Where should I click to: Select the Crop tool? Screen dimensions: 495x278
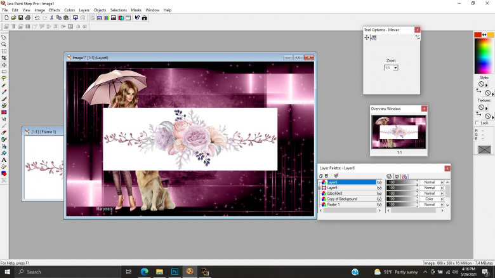(4, 58)
